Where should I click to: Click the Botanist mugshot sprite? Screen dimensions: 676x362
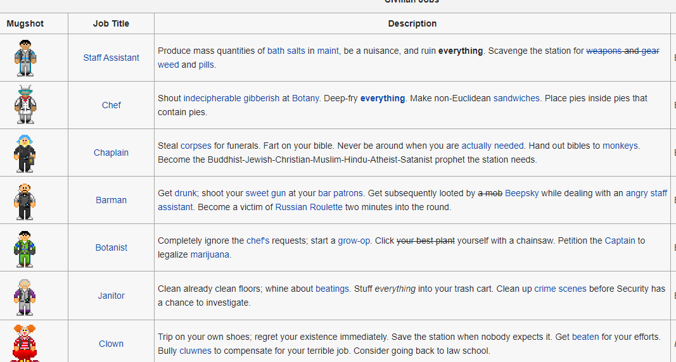pyautogui.click(x=25, y=248)
